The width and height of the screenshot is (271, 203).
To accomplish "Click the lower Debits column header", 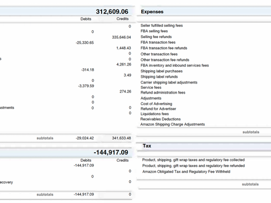I will click(86, 160).
